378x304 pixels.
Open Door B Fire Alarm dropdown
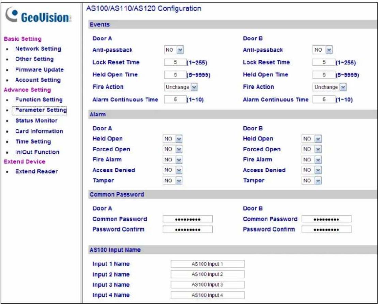(x=312, y=160)
